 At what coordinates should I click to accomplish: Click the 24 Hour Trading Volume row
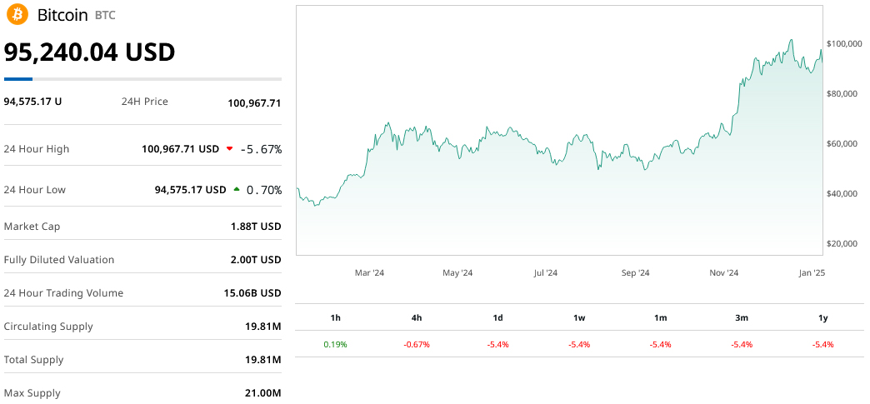[142, 293]
